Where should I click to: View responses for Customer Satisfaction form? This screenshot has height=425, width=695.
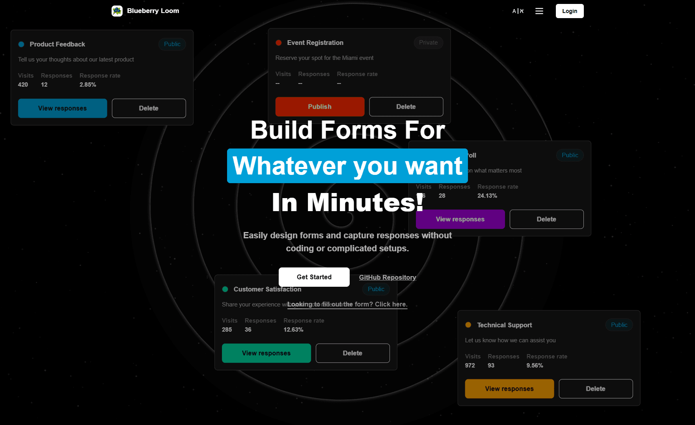pos(266,353)
